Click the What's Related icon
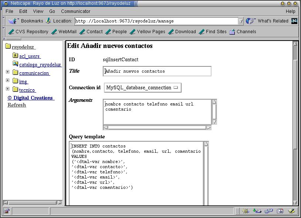The image size is (301, 218). [250, 21]
